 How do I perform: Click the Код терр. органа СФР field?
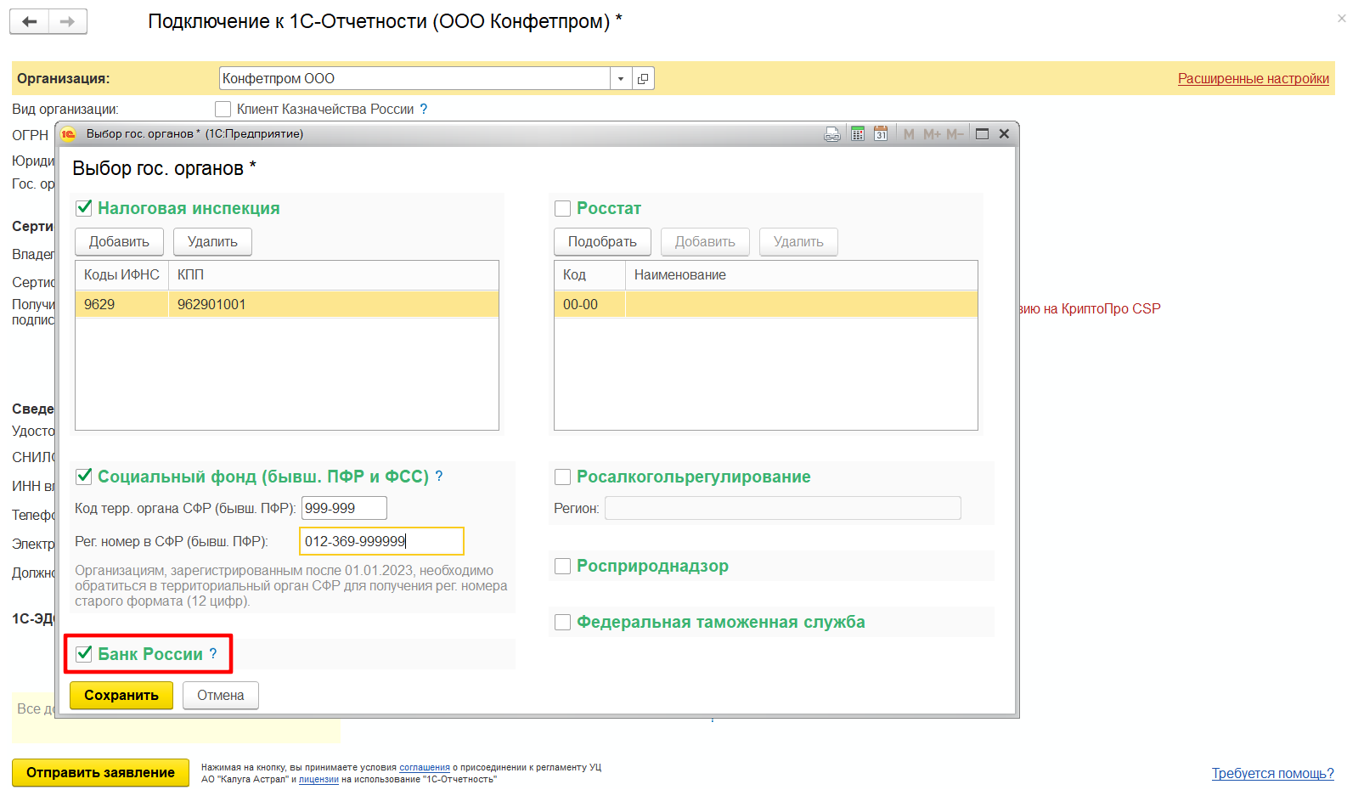(x=344, y=508)
